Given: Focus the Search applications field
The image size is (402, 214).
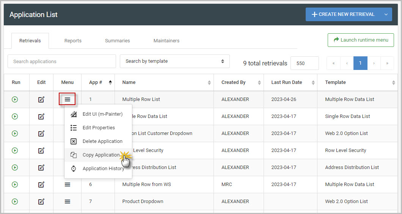Looking at the screenshot, I should 61,61.
